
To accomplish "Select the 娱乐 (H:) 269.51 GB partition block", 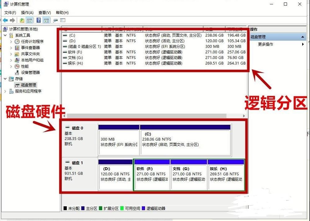I will point(226,175).
